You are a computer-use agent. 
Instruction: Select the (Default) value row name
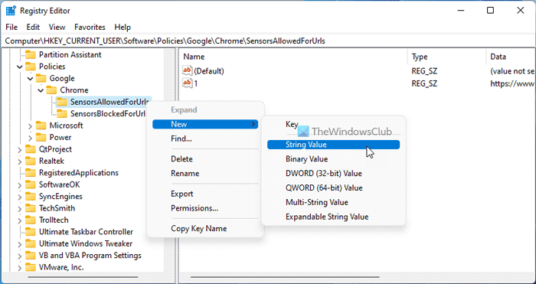pos(209,71)
